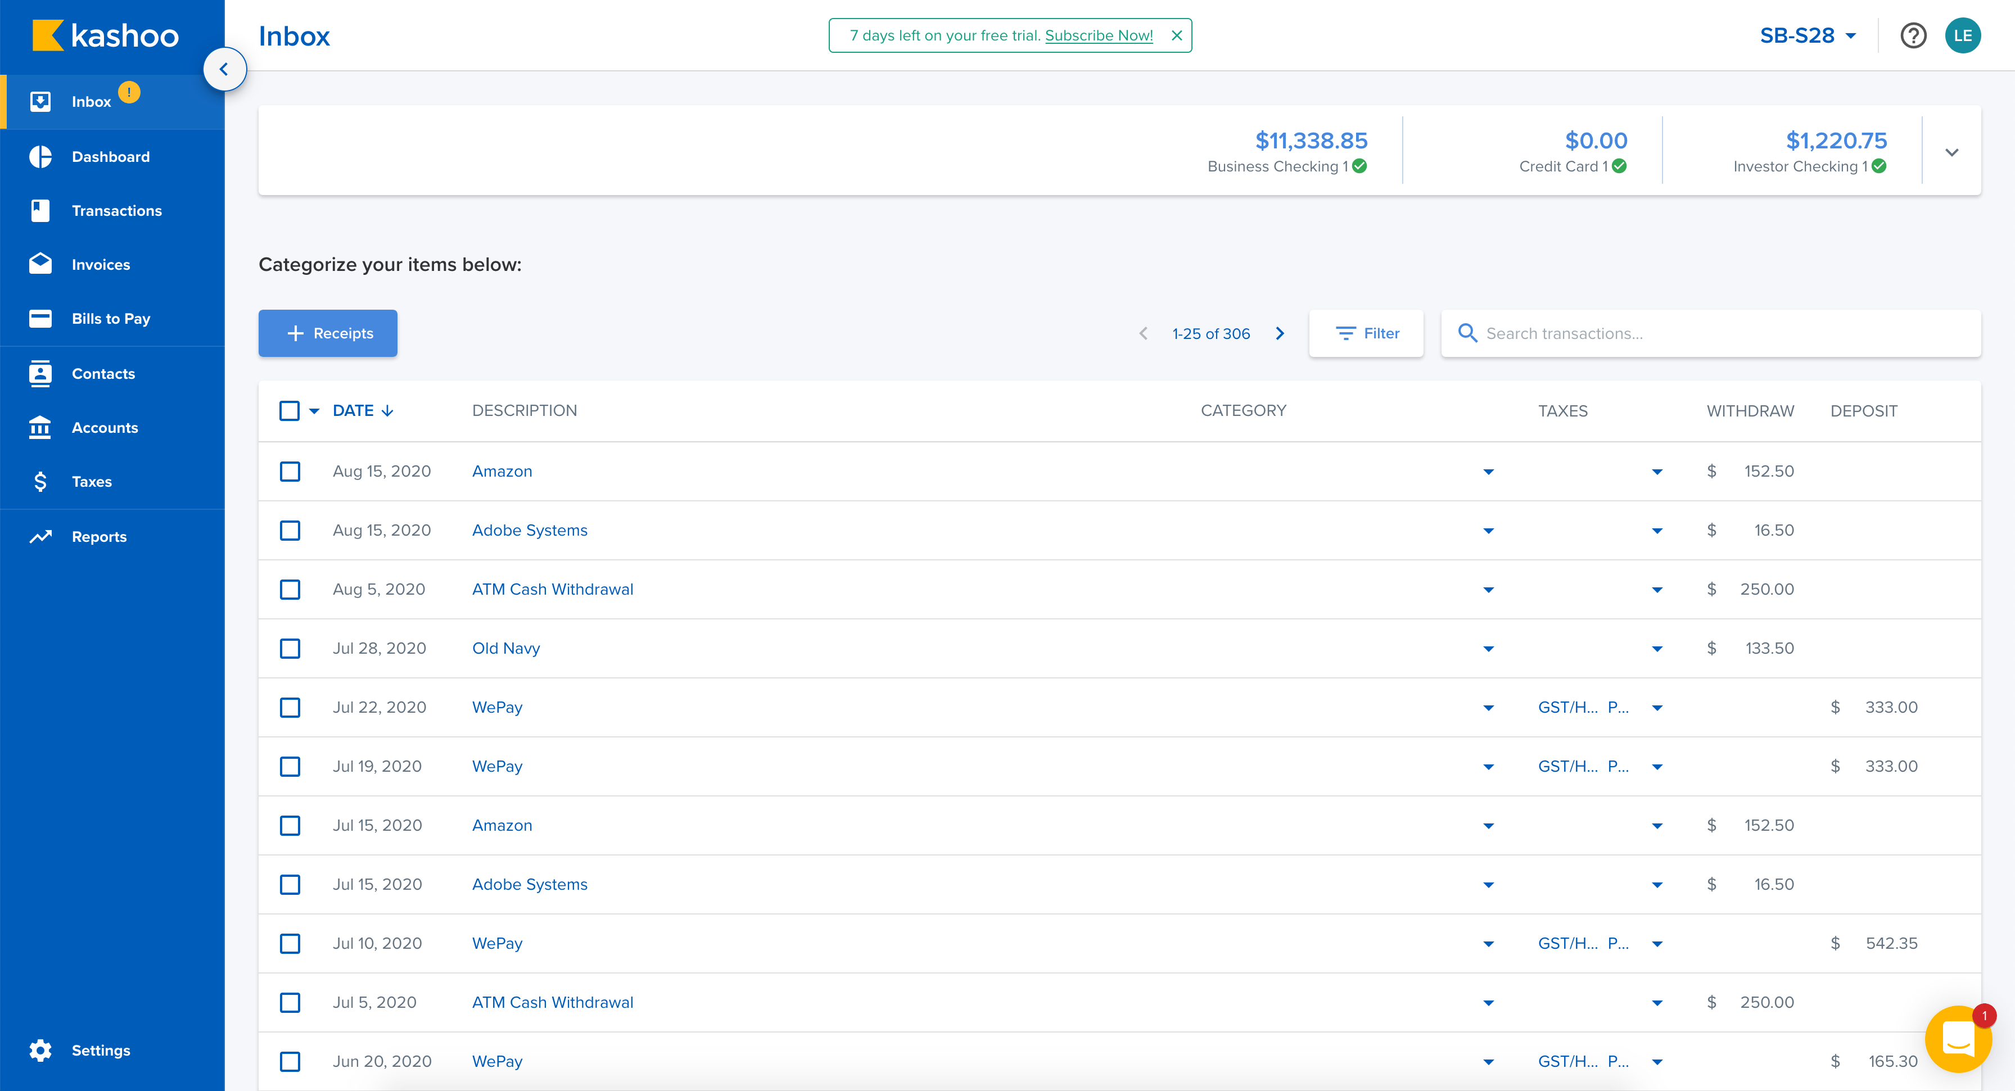This screenshot has width=2015, height=1091.
Task: Check the Jul 10 WePay checkbox
Action: [290, 943]
